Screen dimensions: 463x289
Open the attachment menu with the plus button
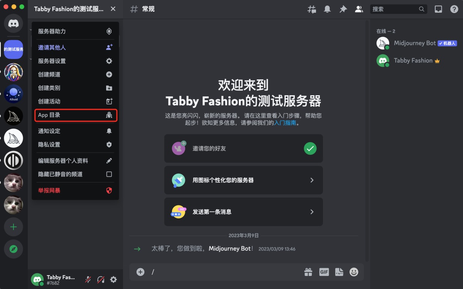pos(140,272)
